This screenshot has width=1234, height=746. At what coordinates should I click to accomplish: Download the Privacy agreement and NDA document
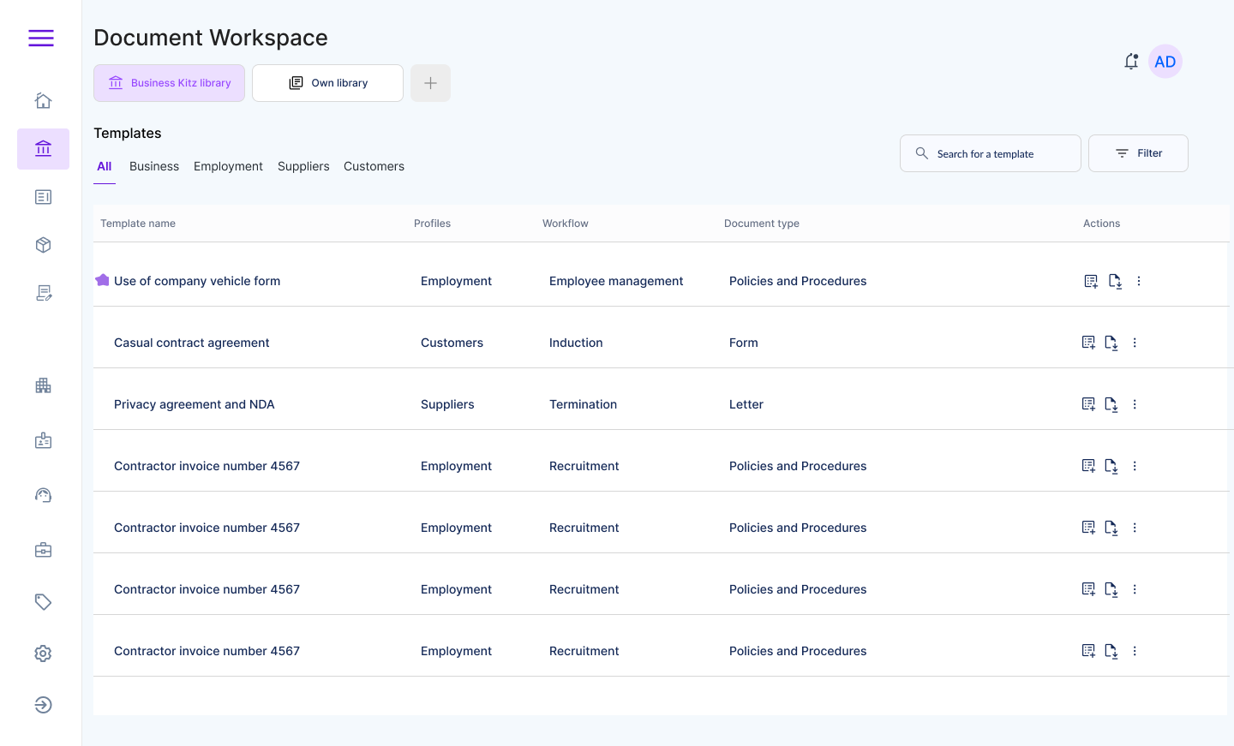click(1111, 403)
